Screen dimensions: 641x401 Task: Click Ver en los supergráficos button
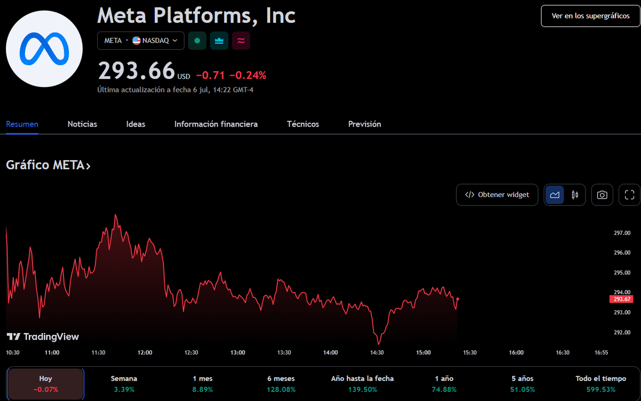click(590, 16)
